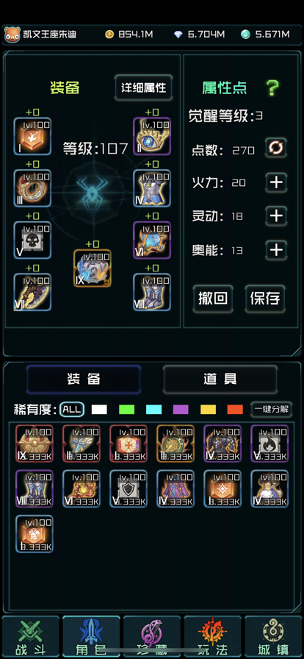304x659 pixels.
Task: Add a point to 奥能 with plus button
Action: (x=276, y=250)
